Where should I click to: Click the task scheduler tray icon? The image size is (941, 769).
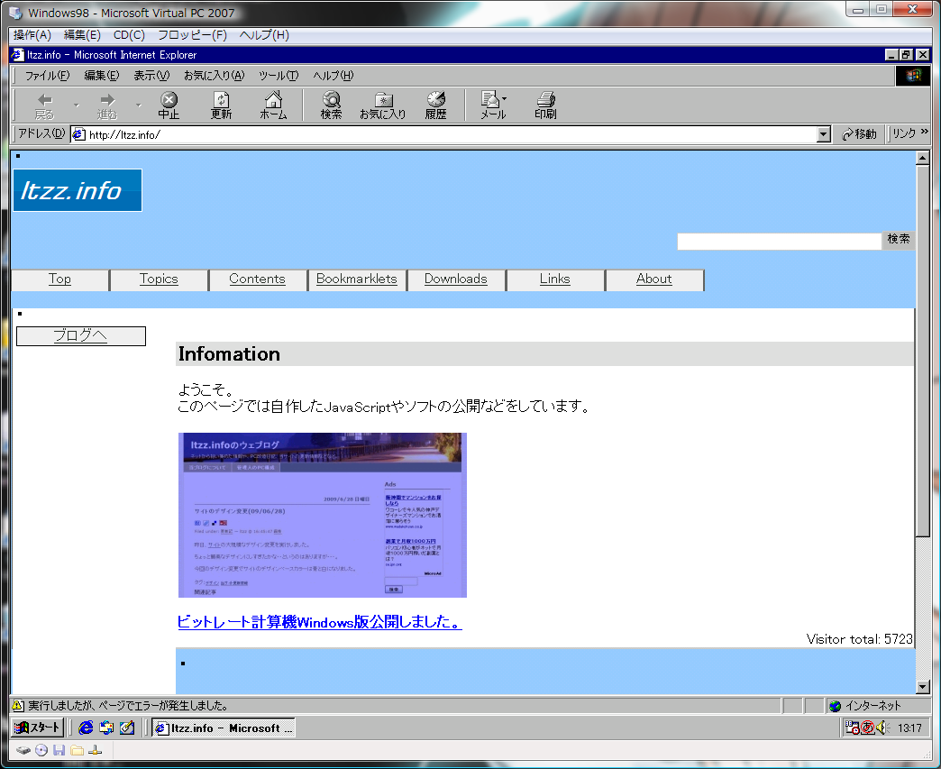coord(852,728)
